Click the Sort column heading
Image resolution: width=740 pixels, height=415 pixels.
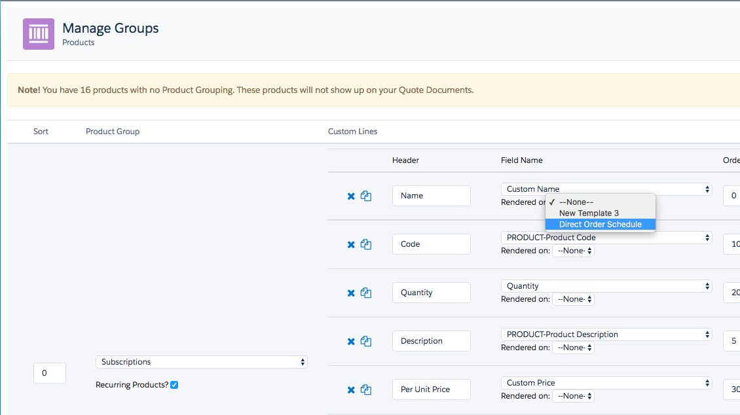click(41, 132)
